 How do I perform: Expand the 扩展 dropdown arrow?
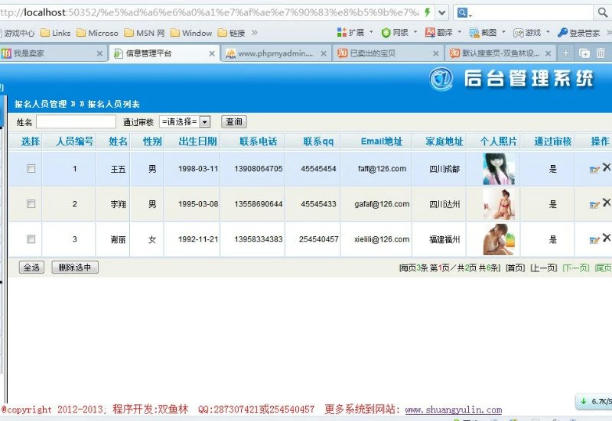pyautogui.click(x=371, y=32)
